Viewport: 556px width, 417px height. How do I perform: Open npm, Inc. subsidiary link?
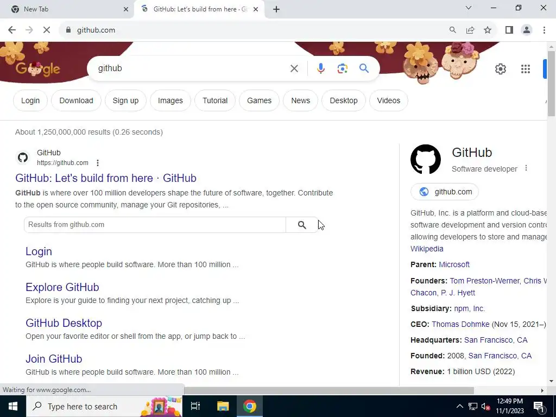470,308
